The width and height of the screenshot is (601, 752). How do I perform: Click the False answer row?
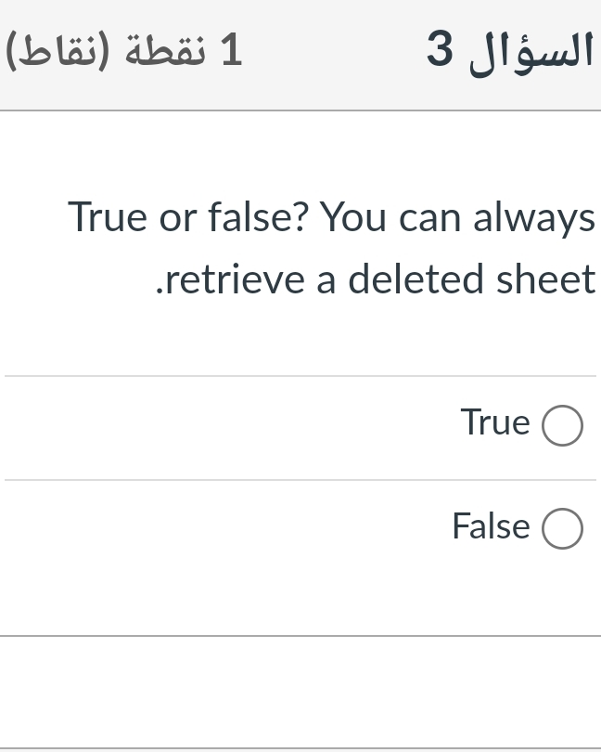[x=371, y=528]
